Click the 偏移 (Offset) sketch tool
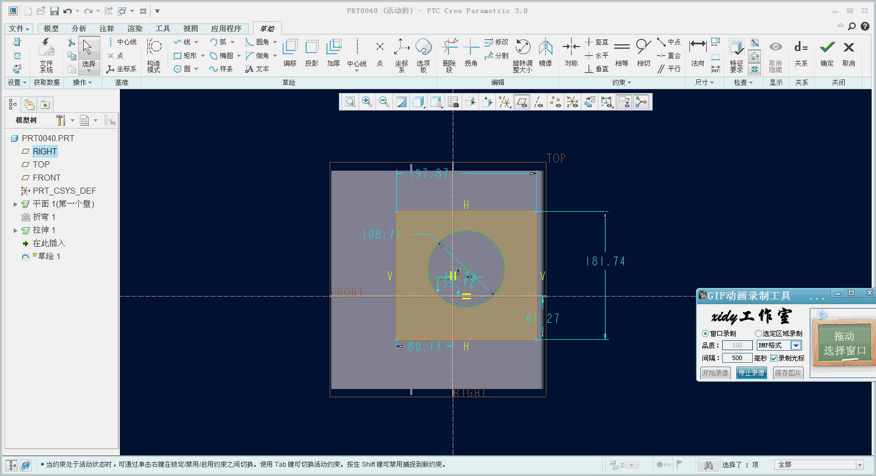The width and height of the screenshot is (876, 476). coord(290,53)
